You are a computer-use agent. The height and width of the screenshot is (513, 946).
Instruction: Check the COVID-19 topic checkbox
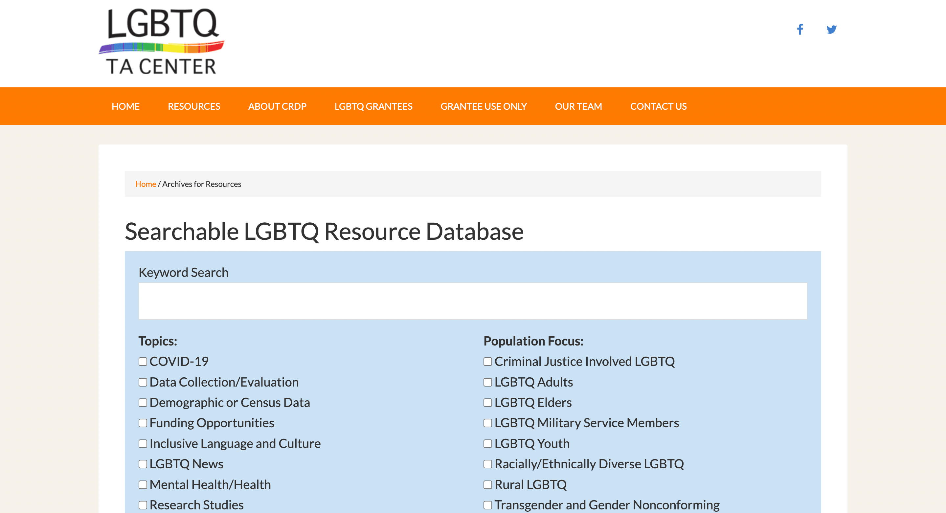pos(143,362)
